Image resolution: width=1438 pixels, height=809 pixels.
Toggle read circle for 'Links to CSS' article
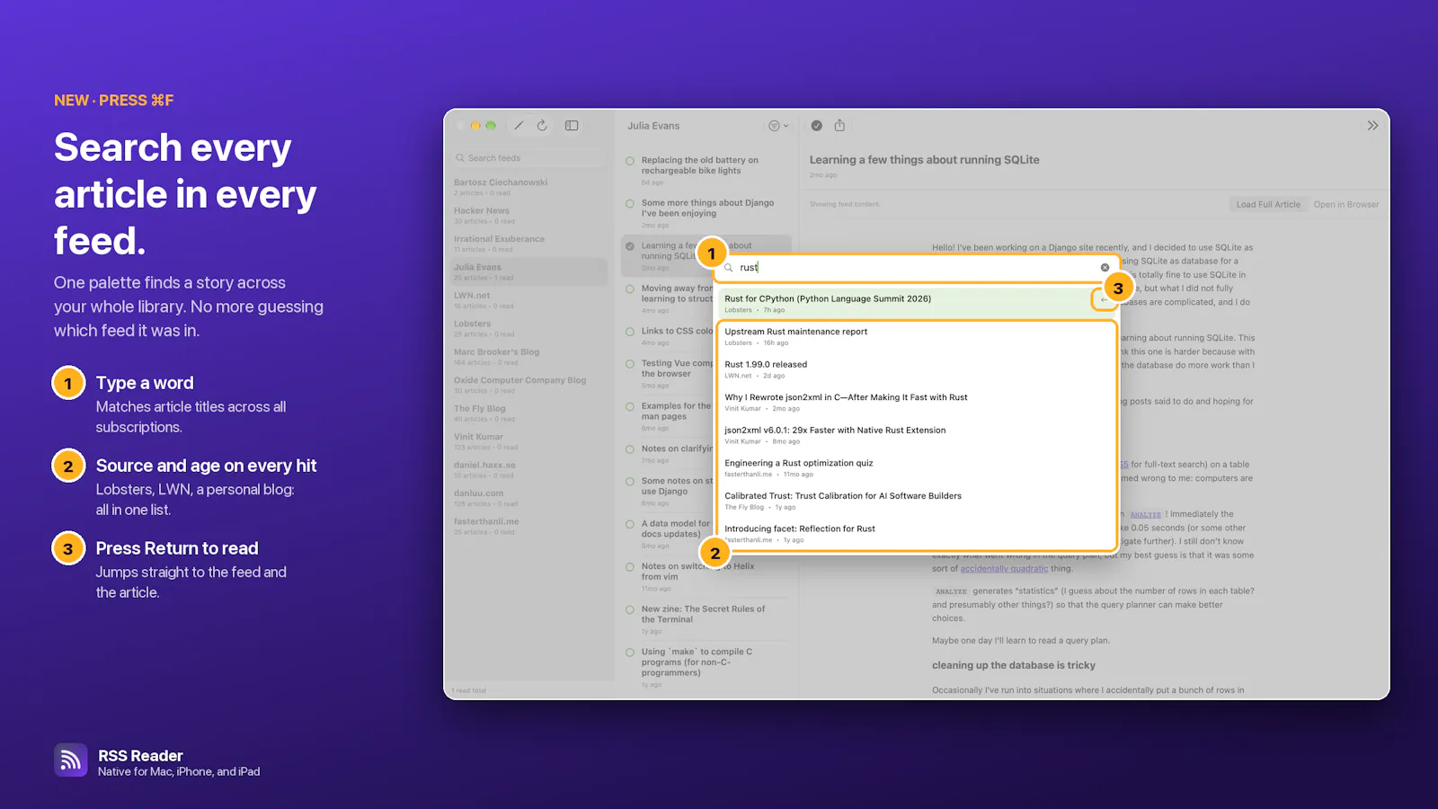[630, 332]
